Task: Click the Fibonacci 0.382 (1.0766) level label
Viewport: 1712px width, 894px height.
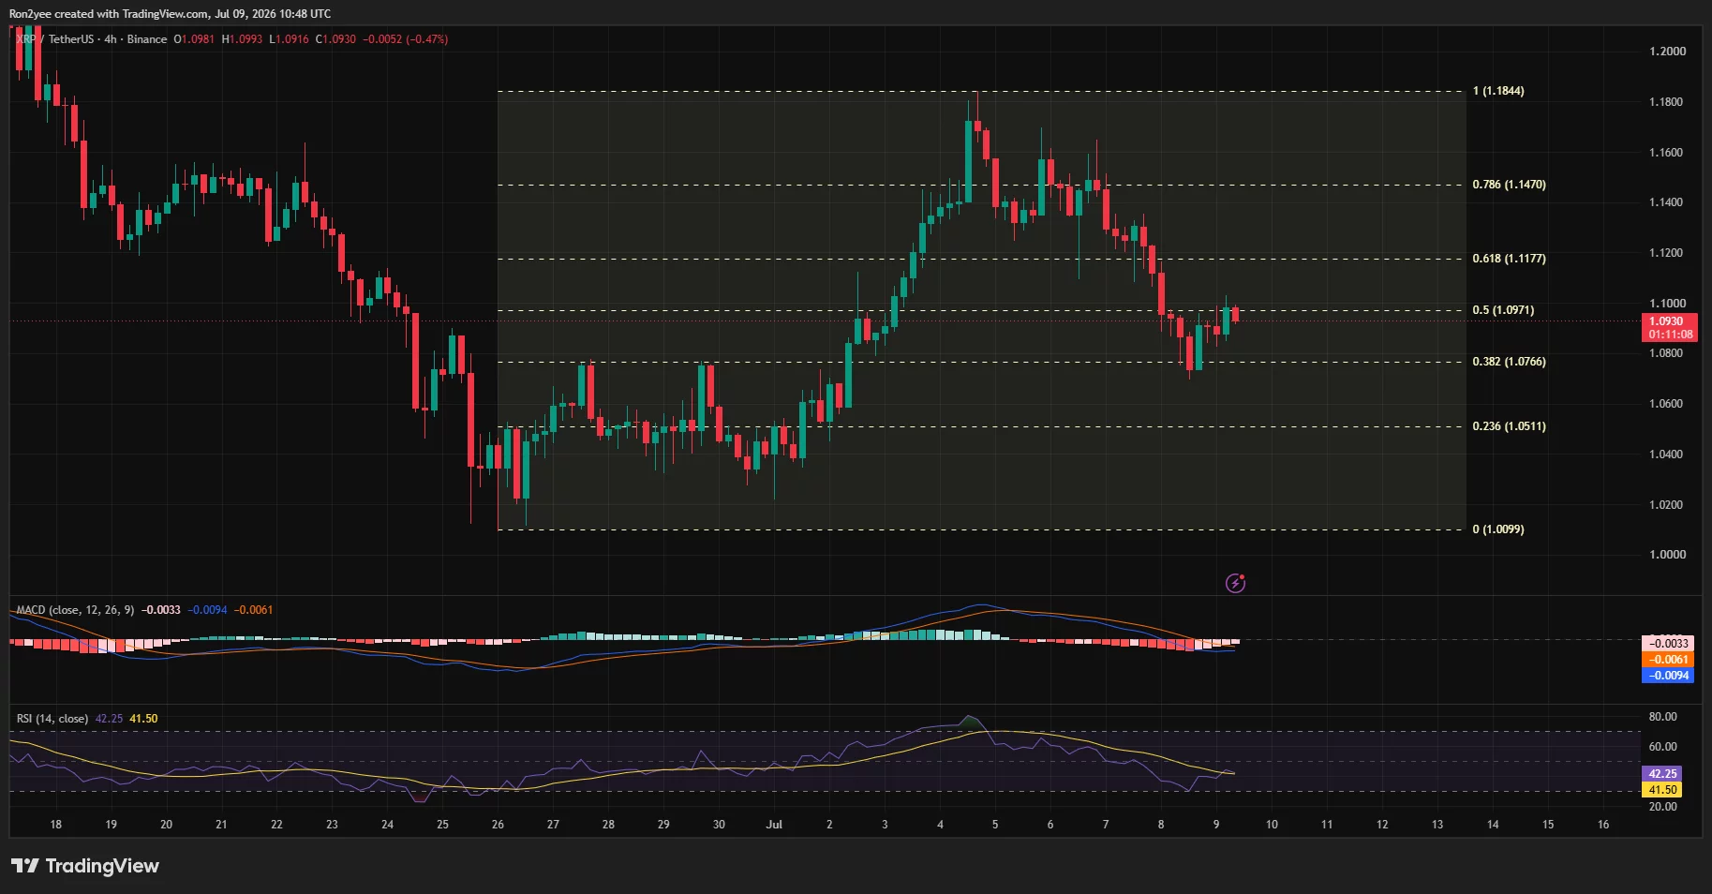Action: point(1510,362)
